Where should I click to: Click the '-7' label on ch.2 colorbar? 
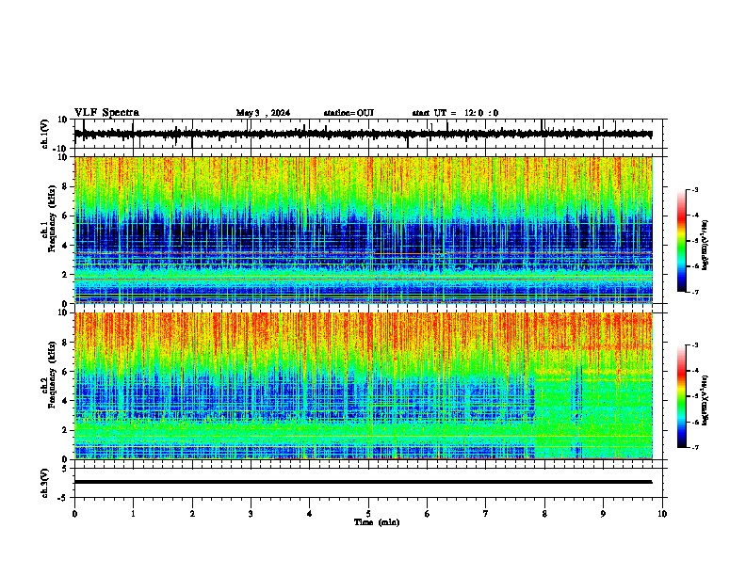pyautogui.click(x=694, y=447)
